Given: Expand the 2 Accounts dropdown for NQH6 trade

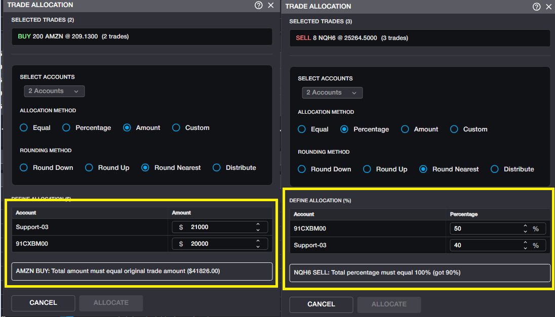Looking at the screenshot, I should click(332, 93).
